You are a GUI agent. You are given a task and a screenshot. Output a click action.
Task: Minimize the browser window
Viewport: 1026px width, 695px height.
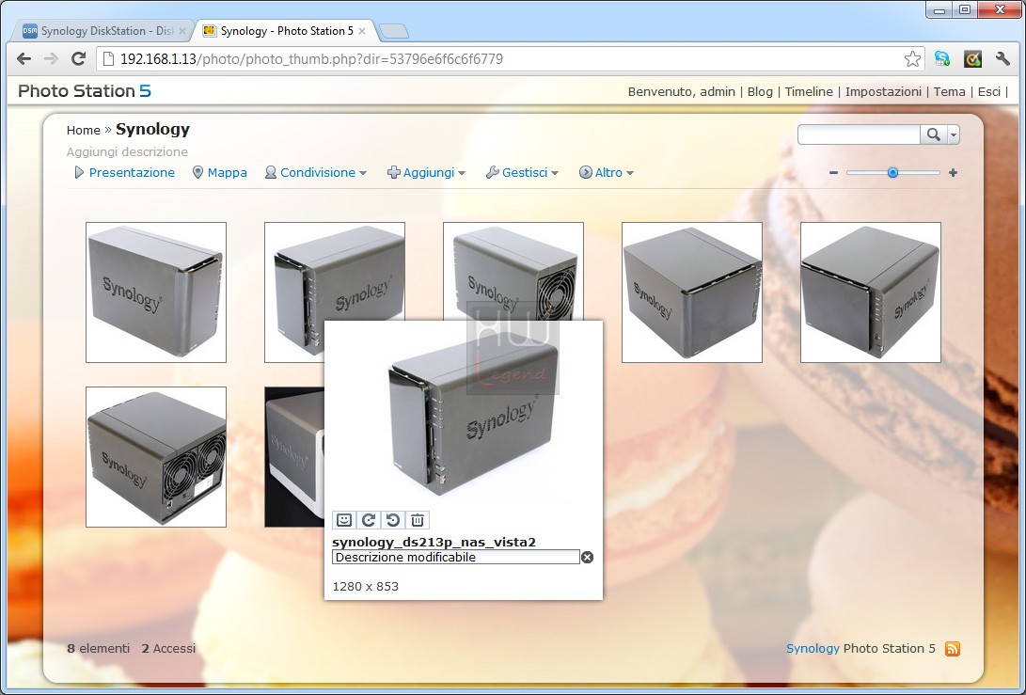point(939,9)
